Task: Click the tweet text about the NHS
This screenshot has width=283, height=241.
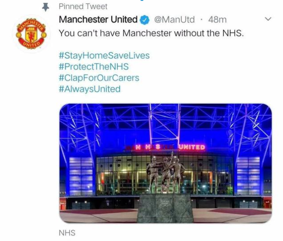Action: pyautogui.click(x=151, y=33)
